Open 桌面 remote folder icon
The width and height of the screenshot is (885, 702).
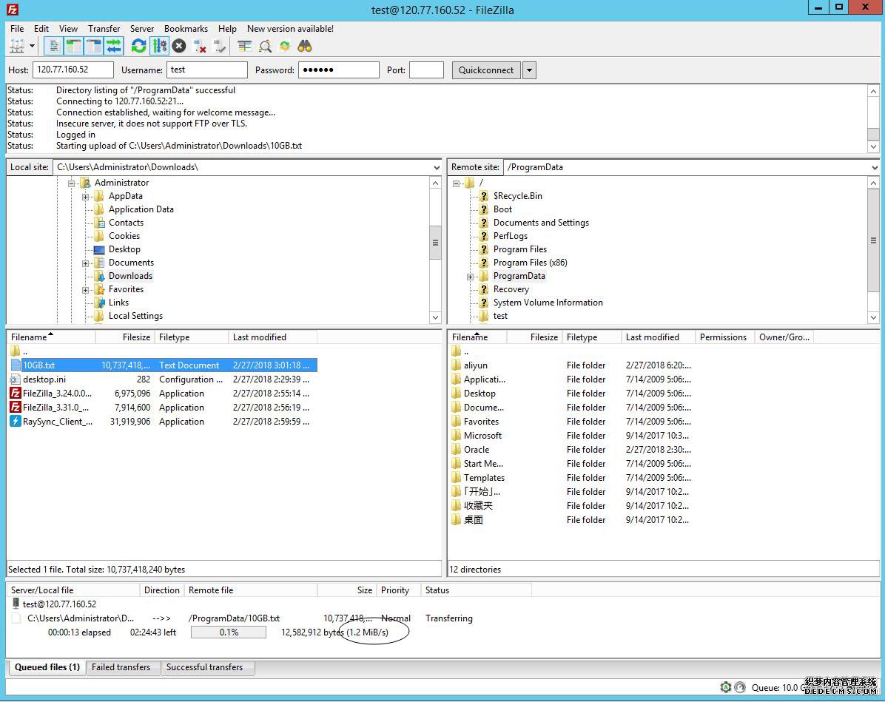click(456, 520)
